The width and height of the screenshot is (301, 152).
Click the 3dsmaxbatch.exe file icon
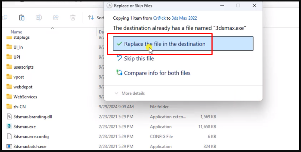[x=9, y=146]
